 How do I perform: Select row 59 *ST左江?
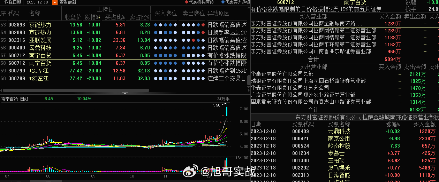pyautogui.click(x=124, y=71)
